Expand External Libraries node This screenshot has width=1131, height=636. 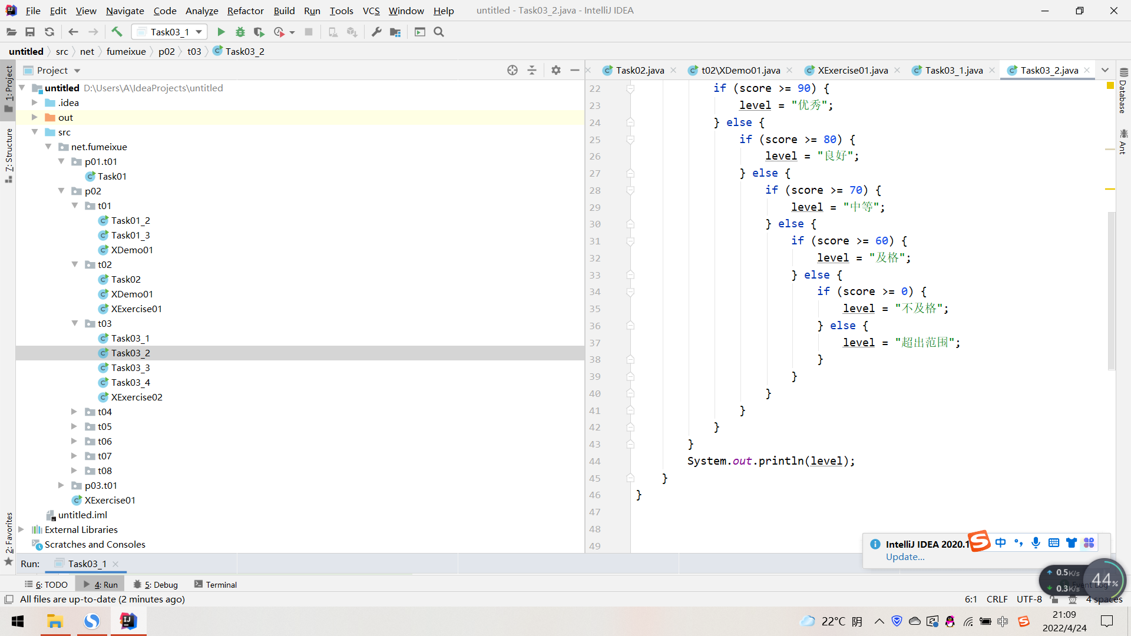[21, 529]
